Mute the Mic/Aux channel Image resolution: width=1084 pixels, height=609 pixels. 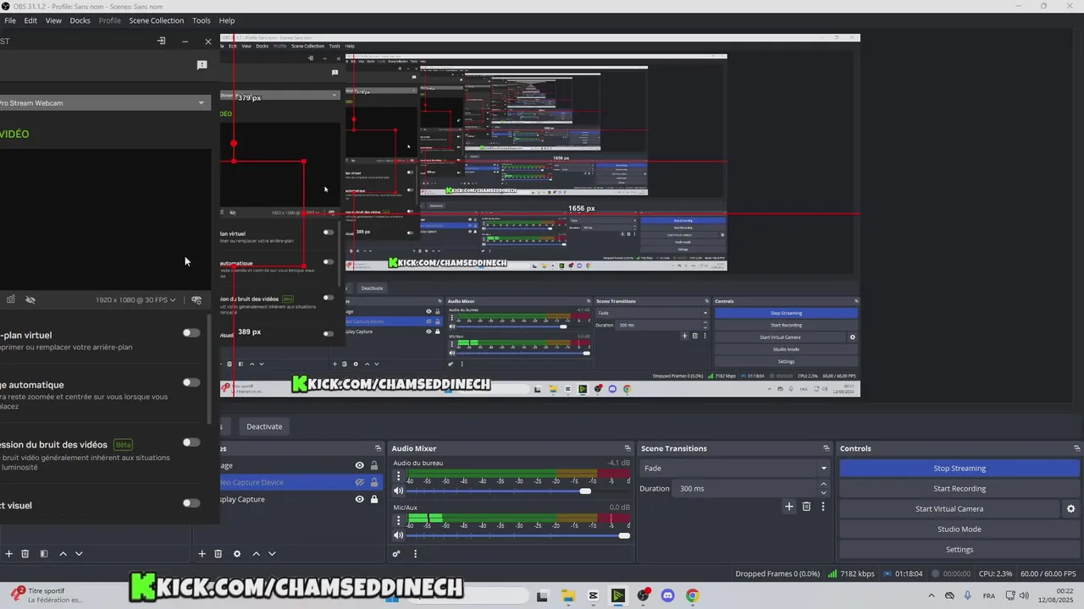coord(399,535)
